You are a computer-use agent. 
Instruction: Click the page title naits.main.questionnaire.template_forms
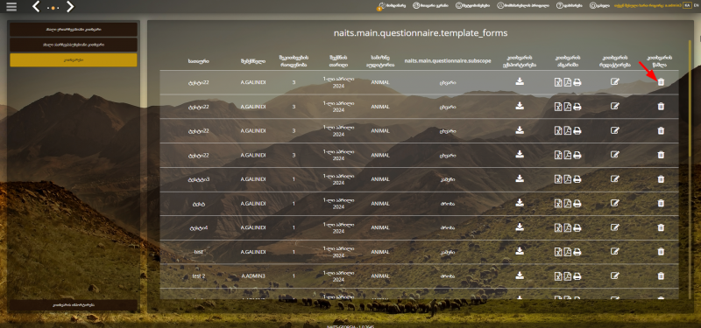[x=421, y=33]
